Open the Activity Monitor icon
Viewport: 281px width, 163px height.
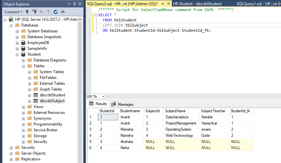click(x=63, y=12)
